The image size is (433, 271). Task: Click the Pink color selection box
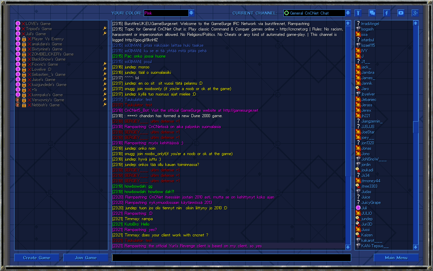coord(166,13)
